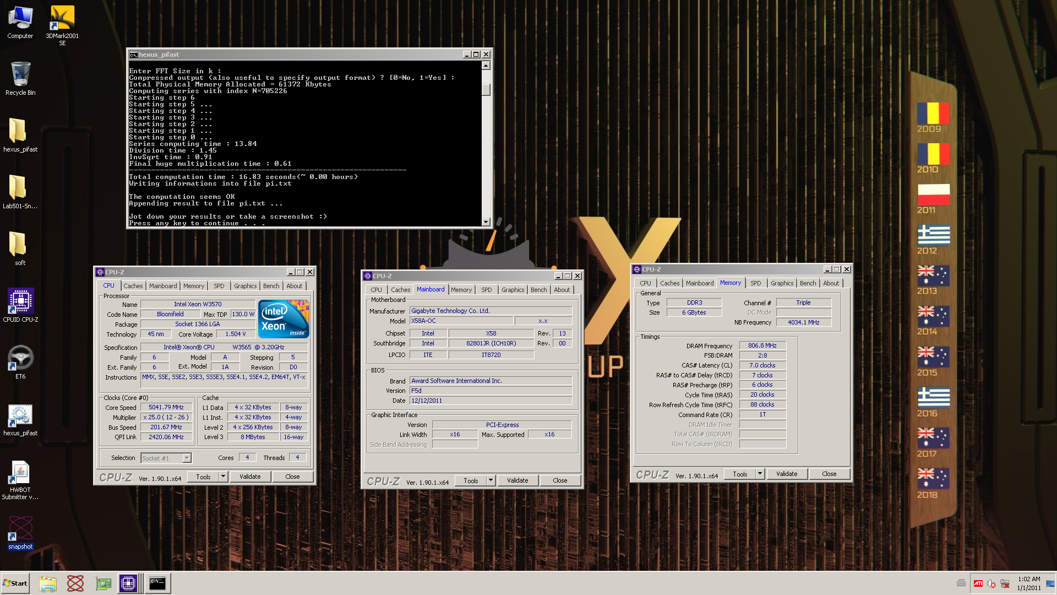
Task: Click the NB Frequency value 4034.1 MHz
Action: (804, 323)
